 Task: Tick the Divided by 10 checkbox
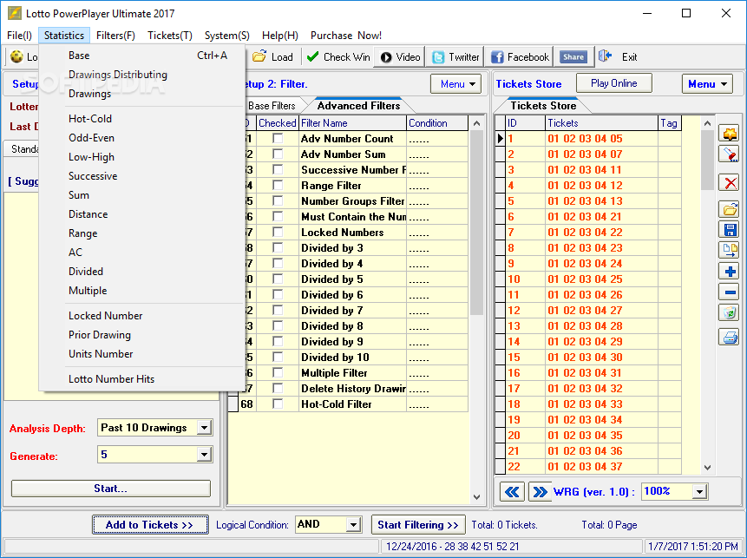[x=278, y=357]
